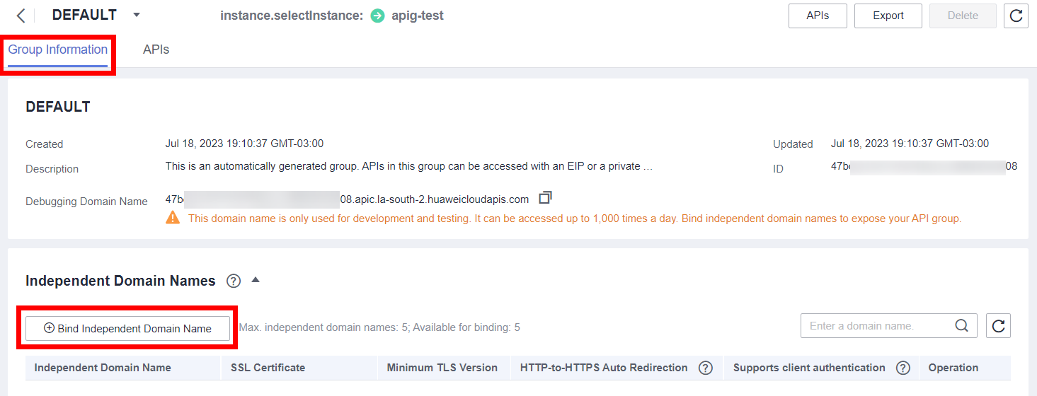The image size is (1037, 396).
Task: Click the green instance arrow icon
Action: (x=377, y=16)
